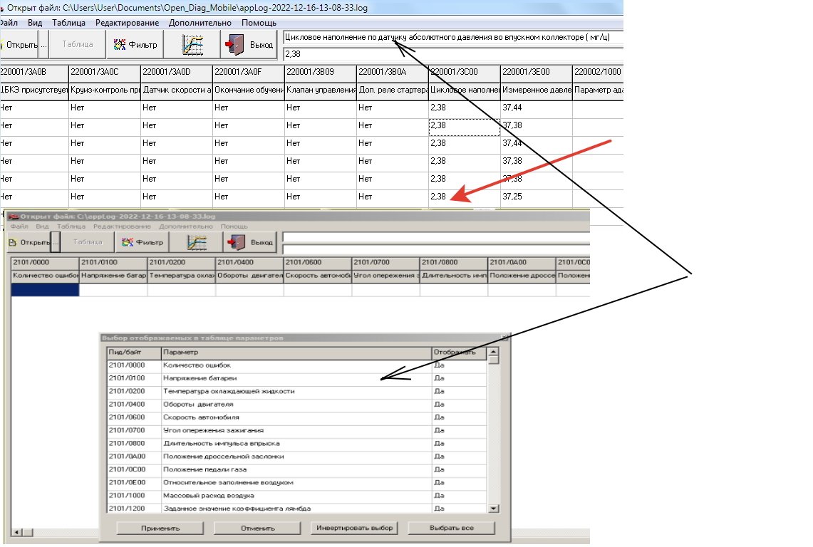
Task: Select column header 220001/3A0F
Action: pos(249,72)
